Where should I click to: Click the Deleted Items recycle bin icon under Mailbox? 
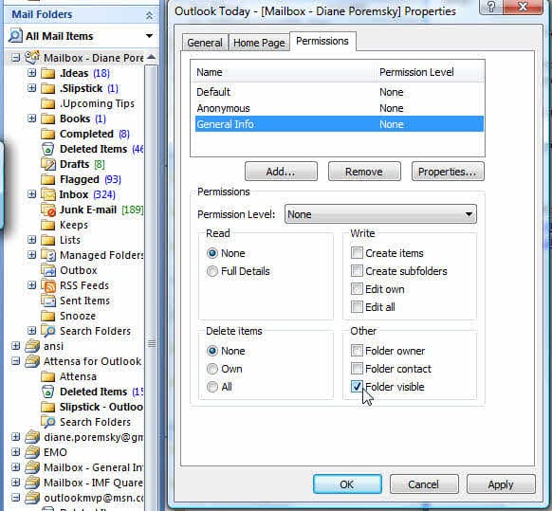tap(47, 149)
